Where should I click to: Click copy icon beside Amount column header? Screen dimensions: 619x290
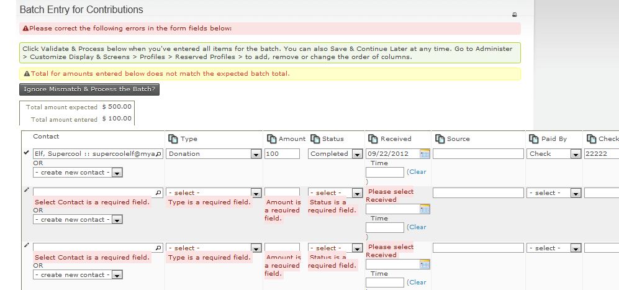pyautogui.click(x=271, y=139)
